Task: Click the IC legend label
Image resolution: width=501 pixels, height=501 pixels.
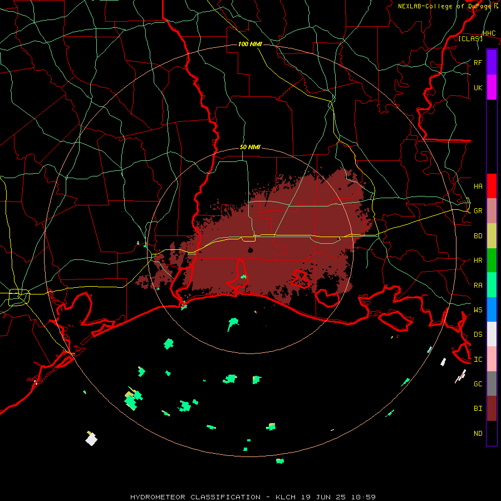Action: click(478, 359)
